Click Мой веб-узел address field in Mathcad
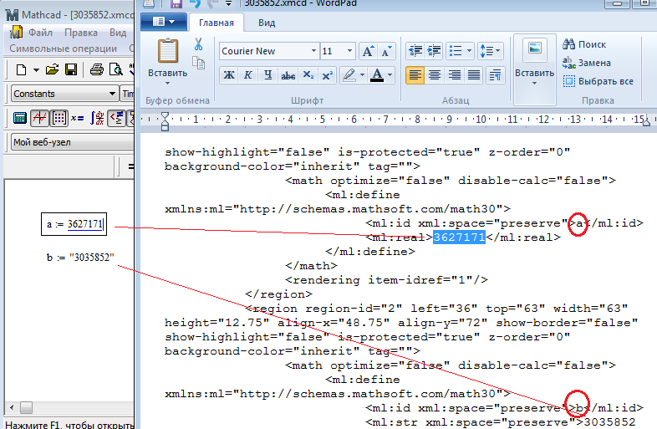Image resolution: width=657 pixels, height=429 pixels. tap(72, 142)
